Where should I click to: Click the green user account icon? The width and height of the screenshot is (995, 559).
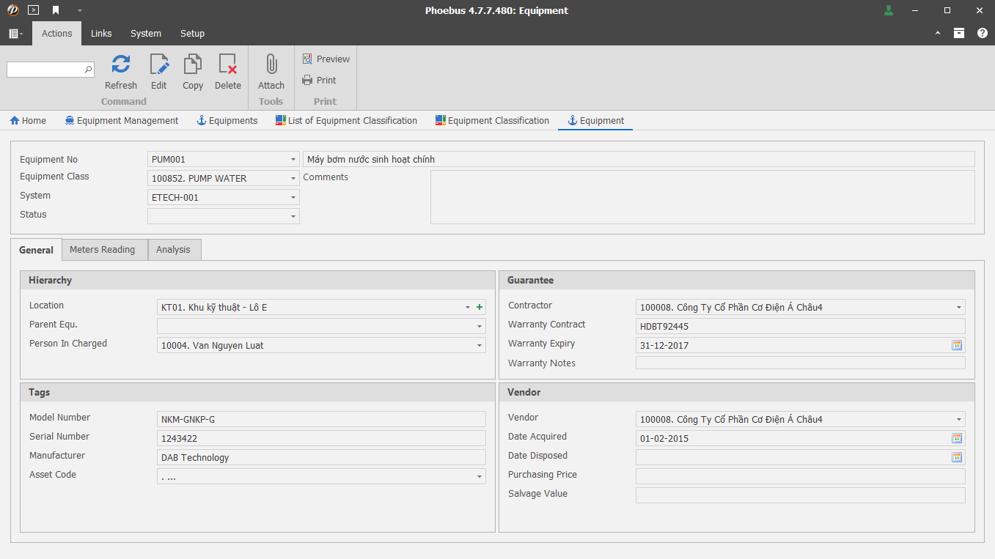pyautogui.click(x=889, y=10)
